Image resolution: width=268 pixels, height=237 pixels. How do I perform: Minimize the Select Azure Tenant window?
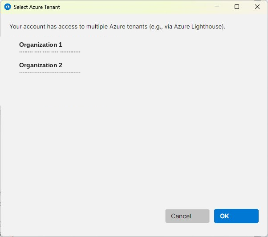pyautogui.click(x=217, y=7)
